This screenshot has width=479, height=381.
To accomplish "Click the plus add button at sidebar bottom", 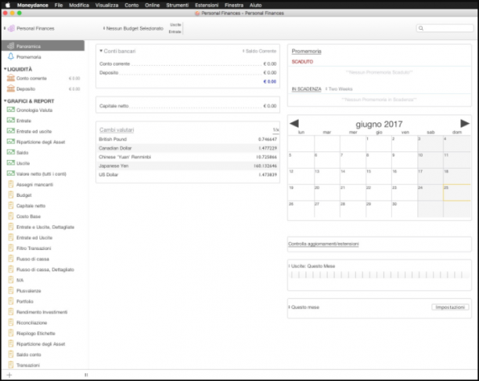I will (9, 375).
